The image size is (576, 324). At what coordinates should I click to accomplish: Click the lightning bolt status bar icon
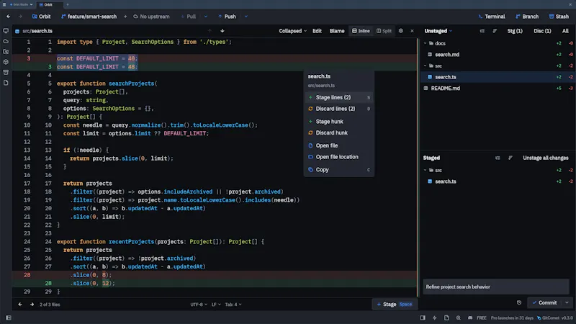point(435,318)
